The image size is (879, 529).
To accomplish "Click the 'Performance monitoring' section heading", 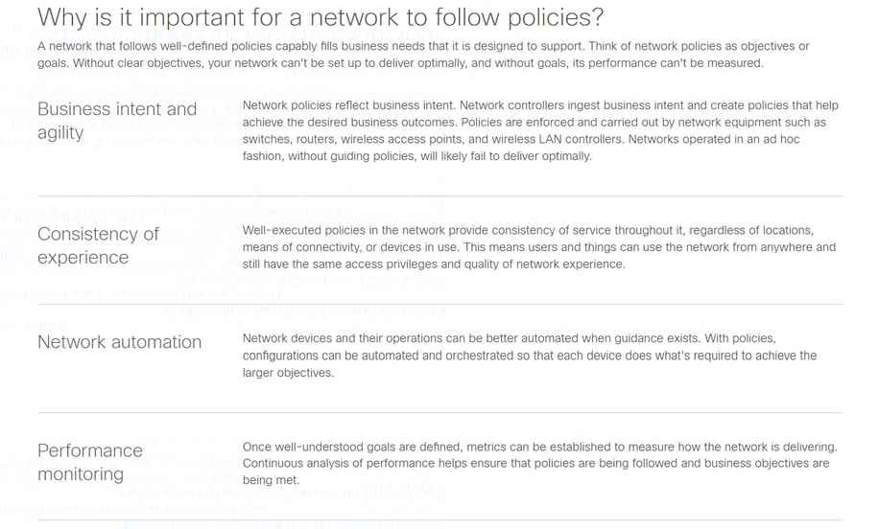I will pos(89,462).
